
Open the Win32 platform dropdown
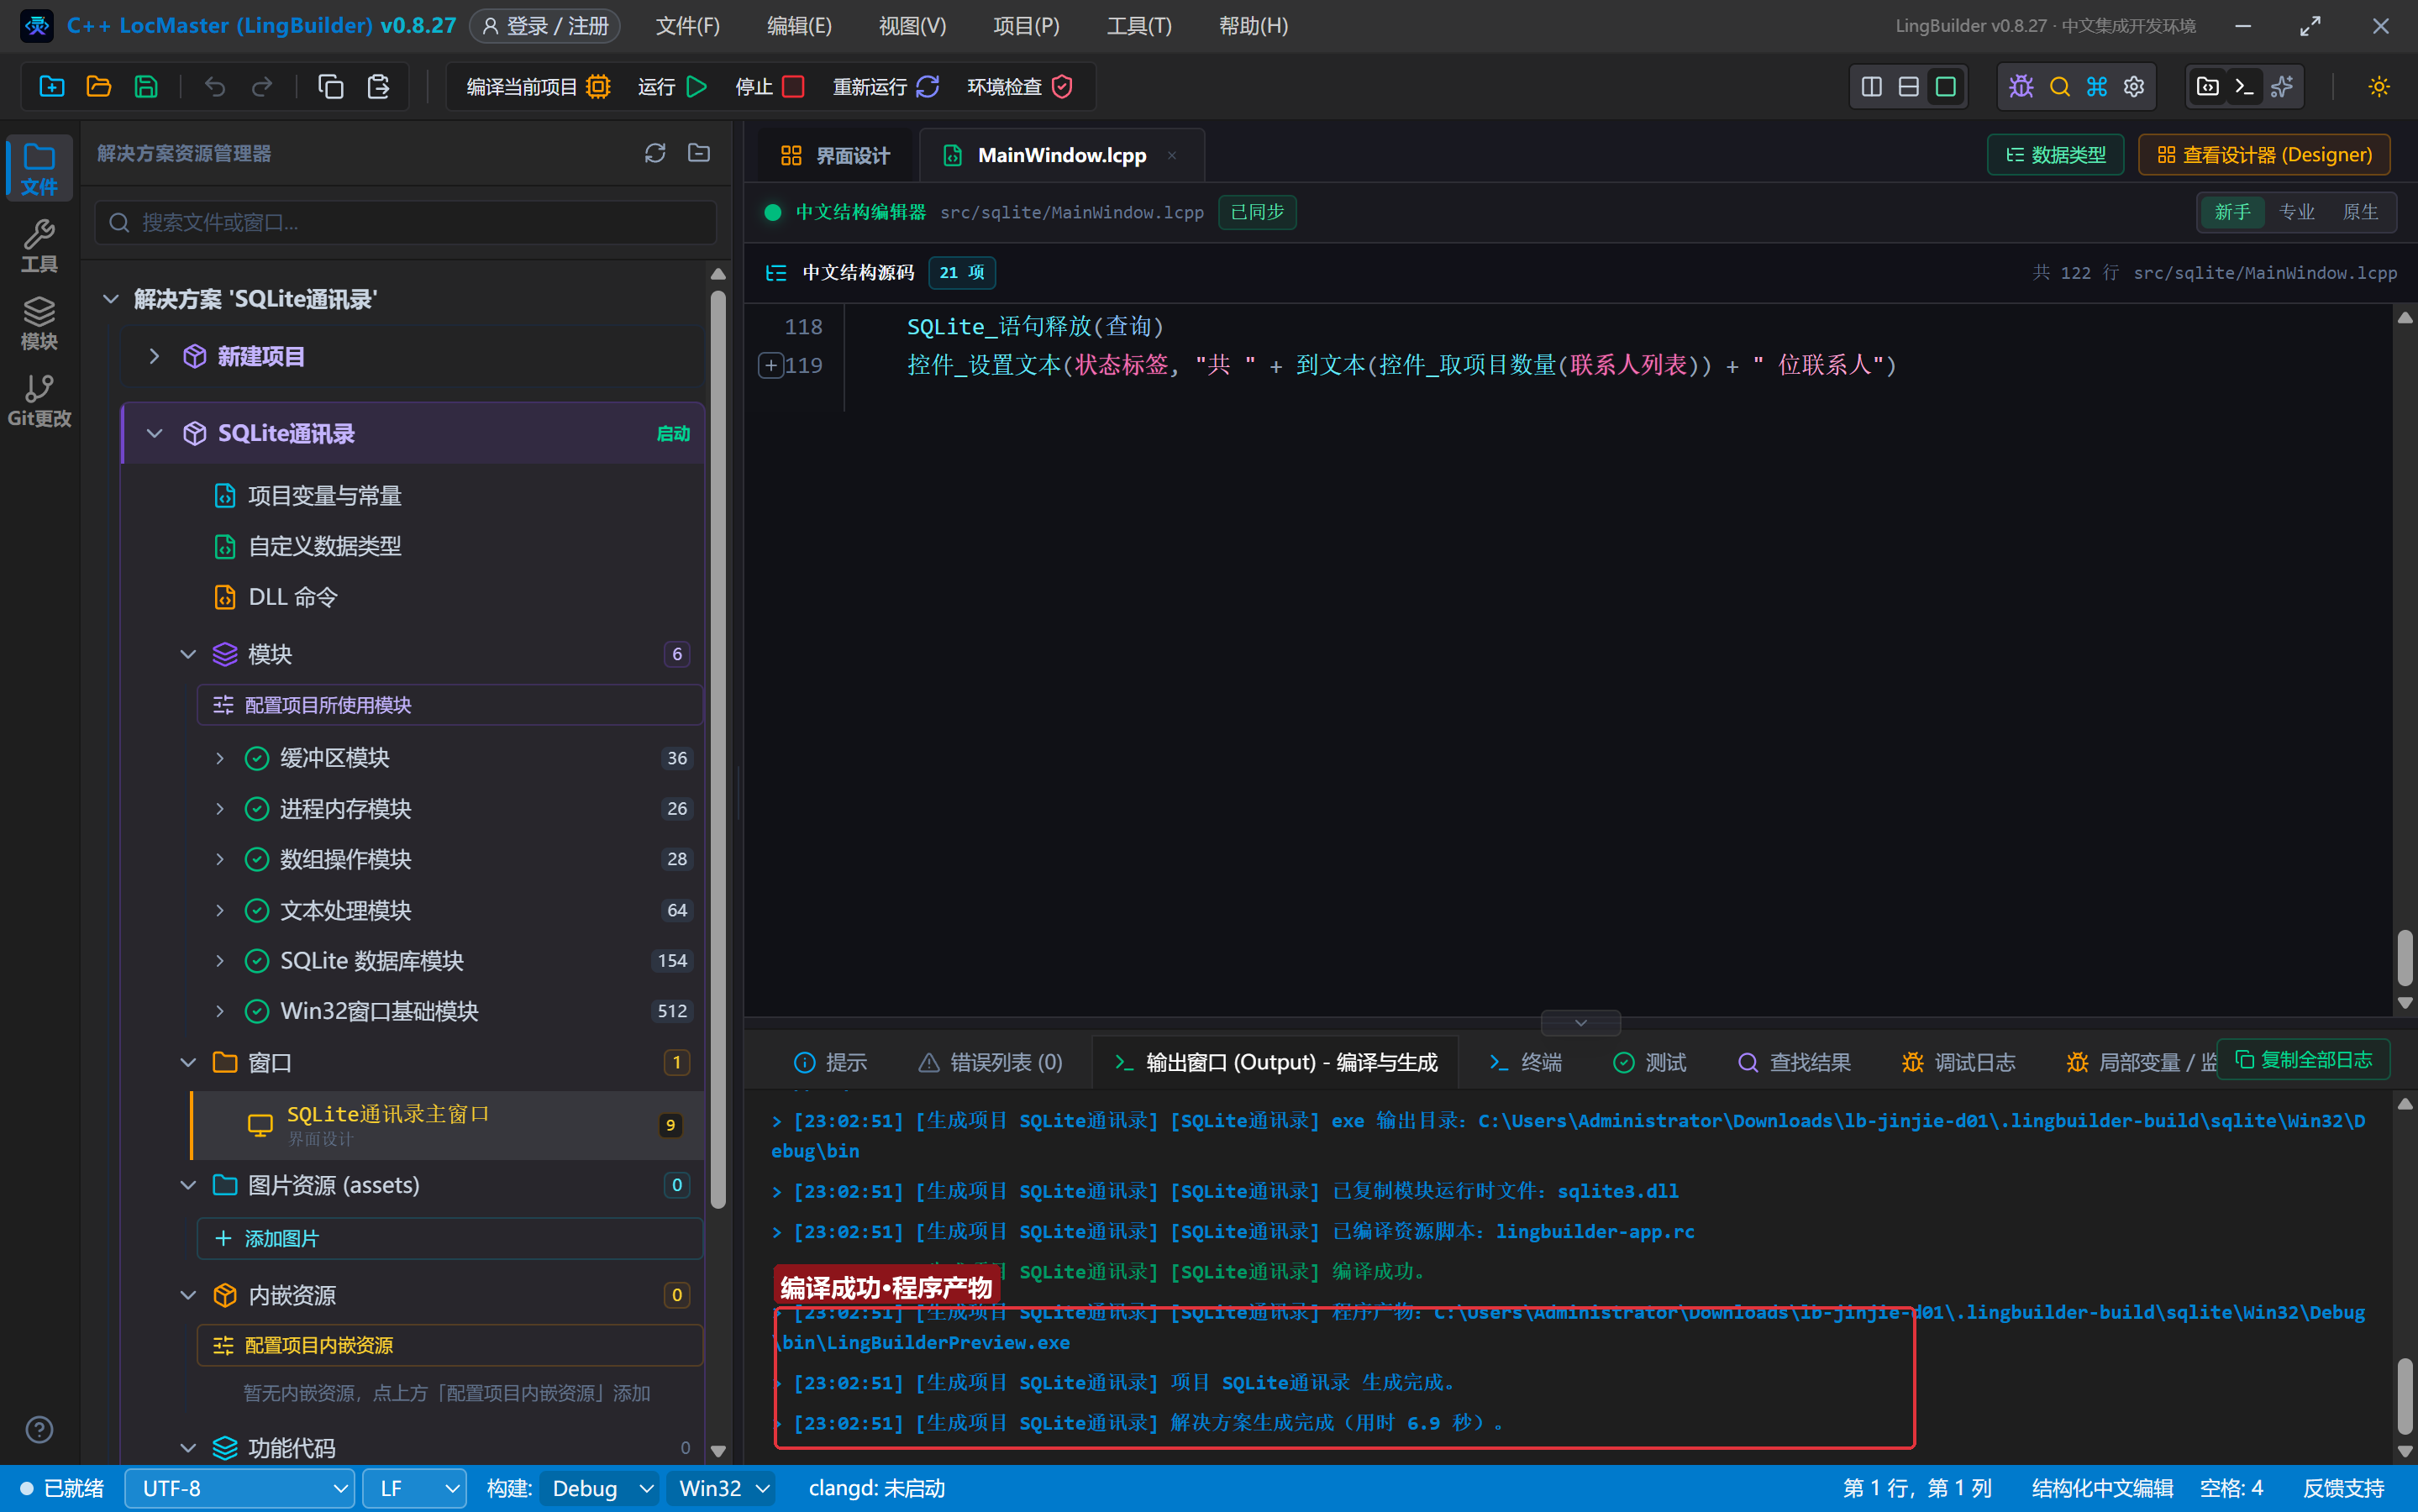click(x=722, y=1488)
